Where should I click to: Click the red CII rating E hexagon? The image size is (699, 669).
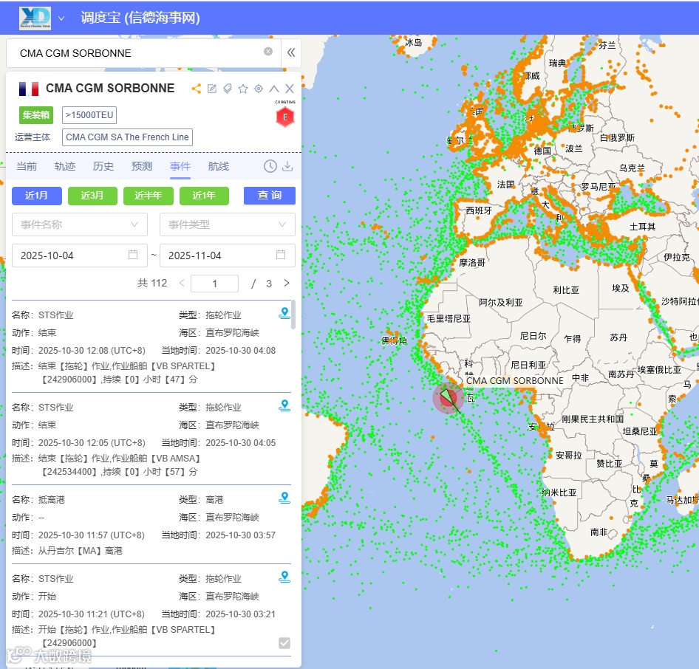(285, 117)
